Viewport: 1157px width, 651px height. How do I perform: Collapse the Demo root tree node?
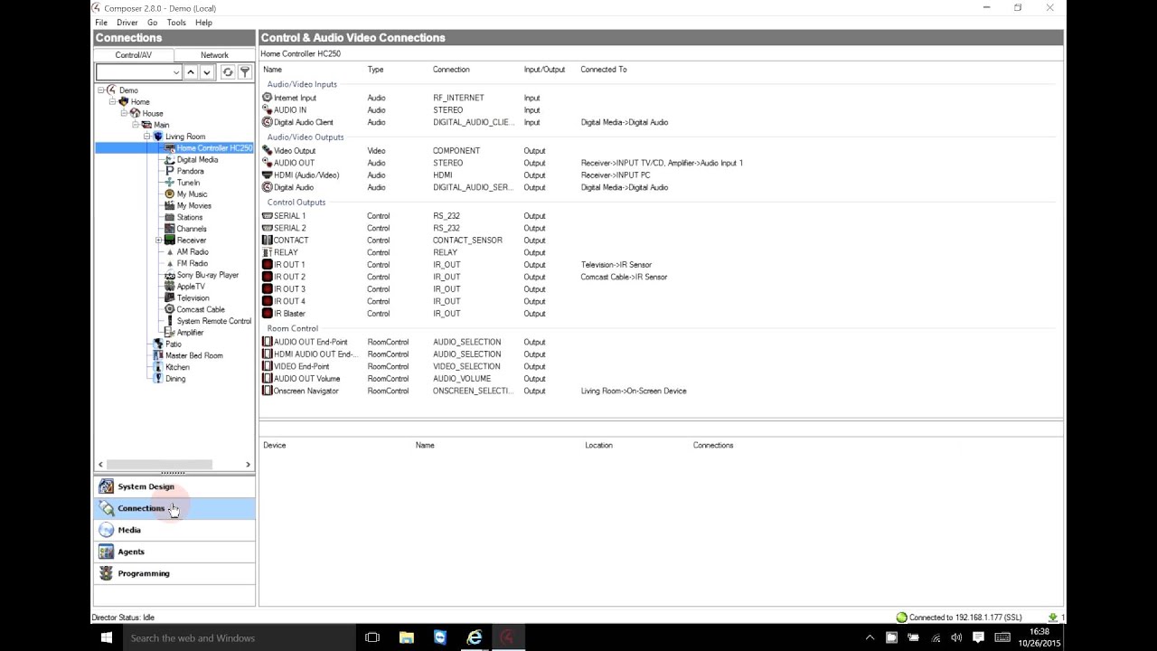(101, 90)
